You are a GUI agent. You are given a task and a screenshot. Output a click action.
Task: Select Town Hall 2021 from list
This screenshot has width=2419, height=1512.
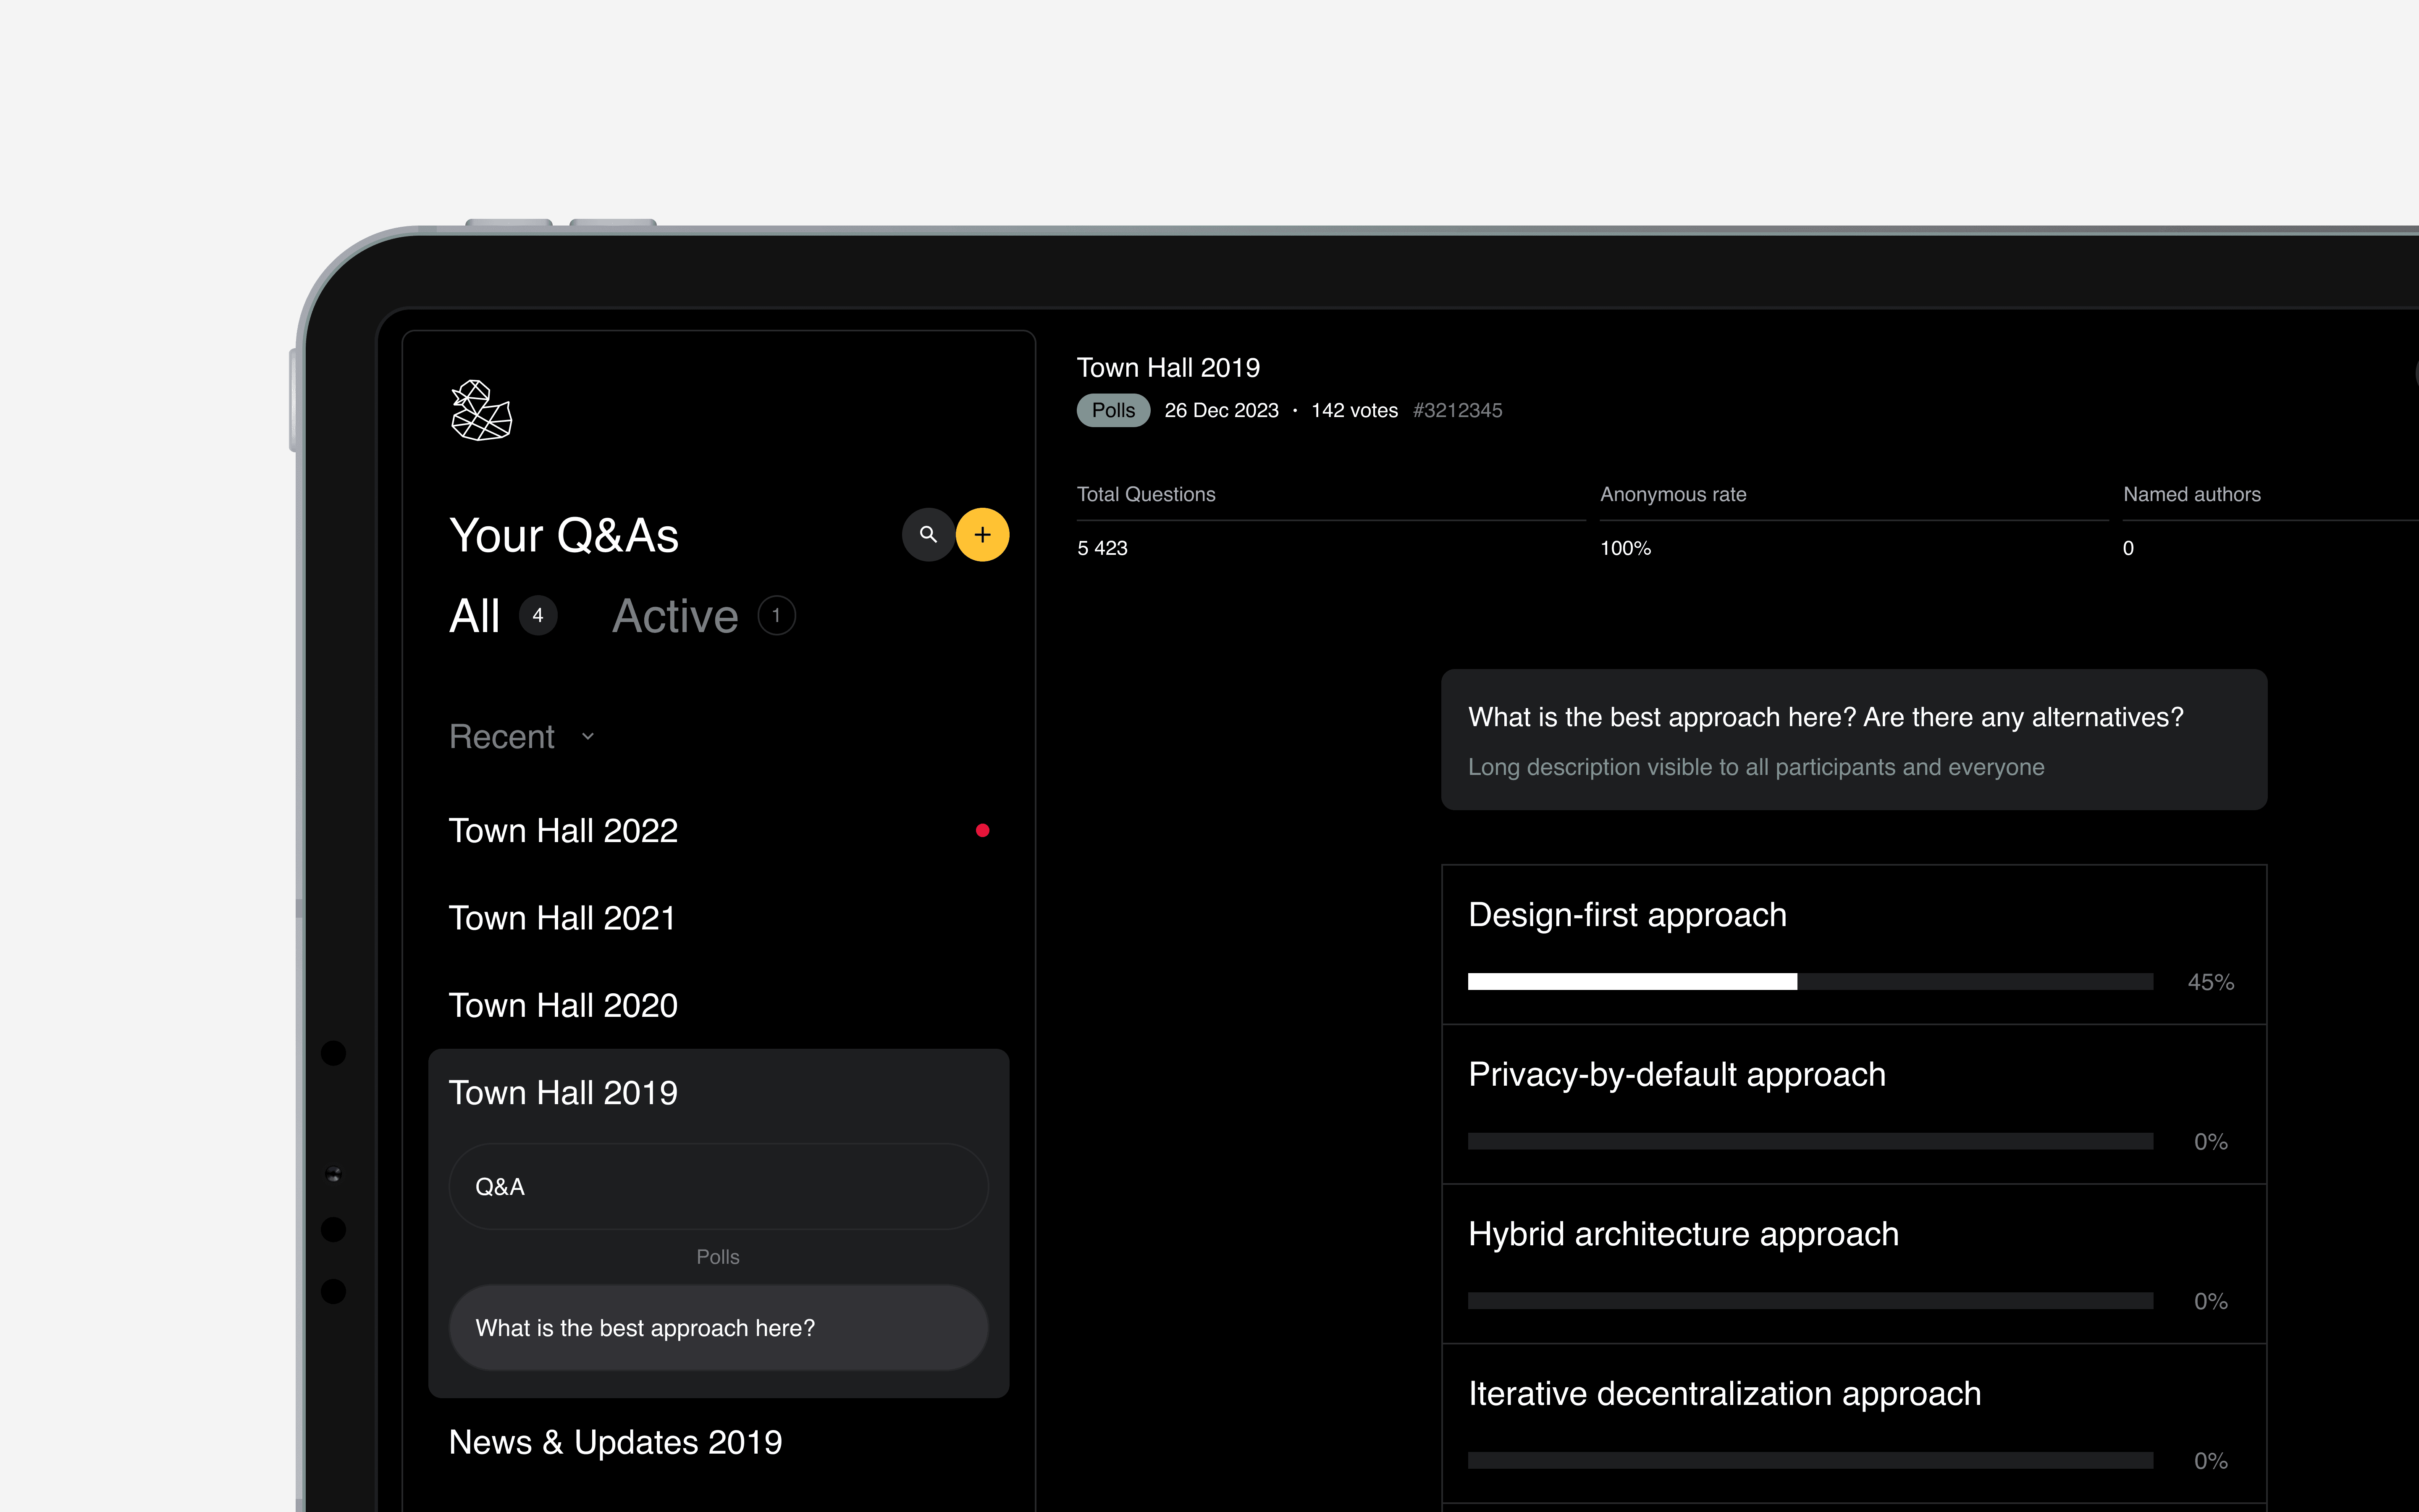tap(562, 918)
